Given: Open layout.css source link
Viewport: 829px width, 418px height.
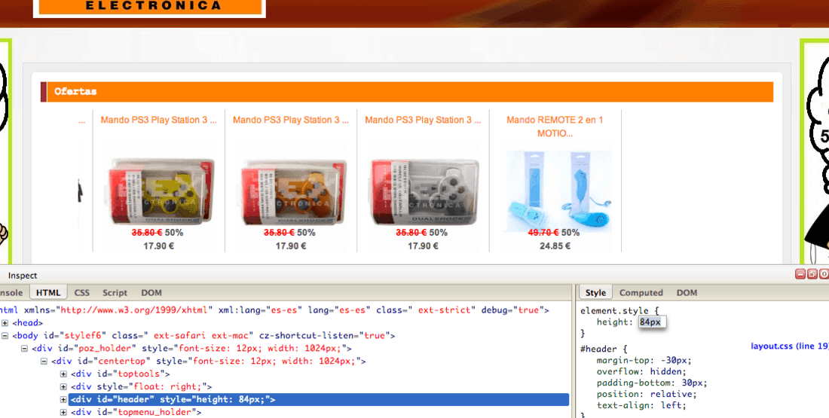Looking at the screenshot, I should [x=790, y=346].
